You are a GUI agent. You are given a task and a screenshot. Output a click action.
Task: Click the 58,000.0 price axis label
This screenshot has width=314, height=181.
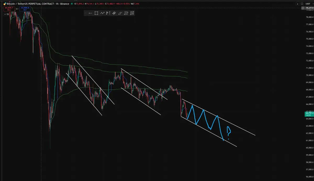[310, 163]
